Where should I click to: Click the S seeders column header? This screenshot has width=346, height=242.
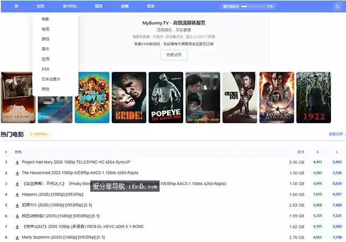318,152
